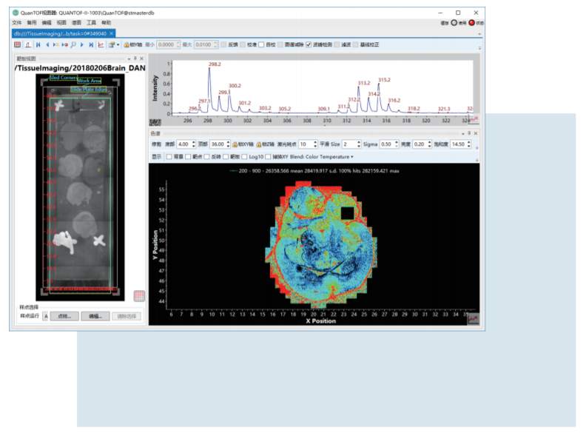The height and width of the screenshot is (433, 583).
Task: Uncheck the checked filter checkbox in top toolbar
Action: [x=309, y=45]
